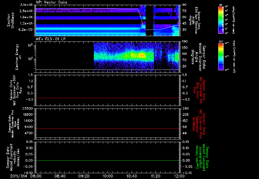Screen dimensions: 259x179
Task: Click the NF color scale bar
Action: [x=221, y=20]
